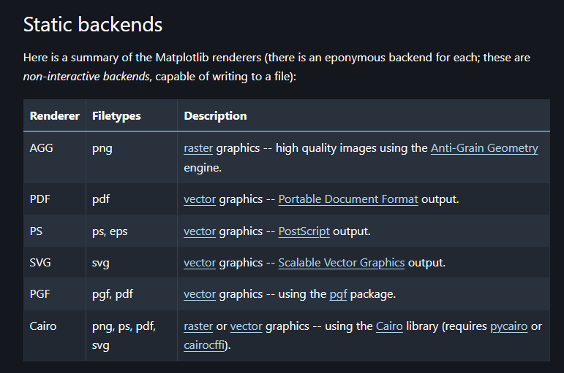Click the Renderer column header
This screenshot has width=564, height=373.
tap(55, 116)
